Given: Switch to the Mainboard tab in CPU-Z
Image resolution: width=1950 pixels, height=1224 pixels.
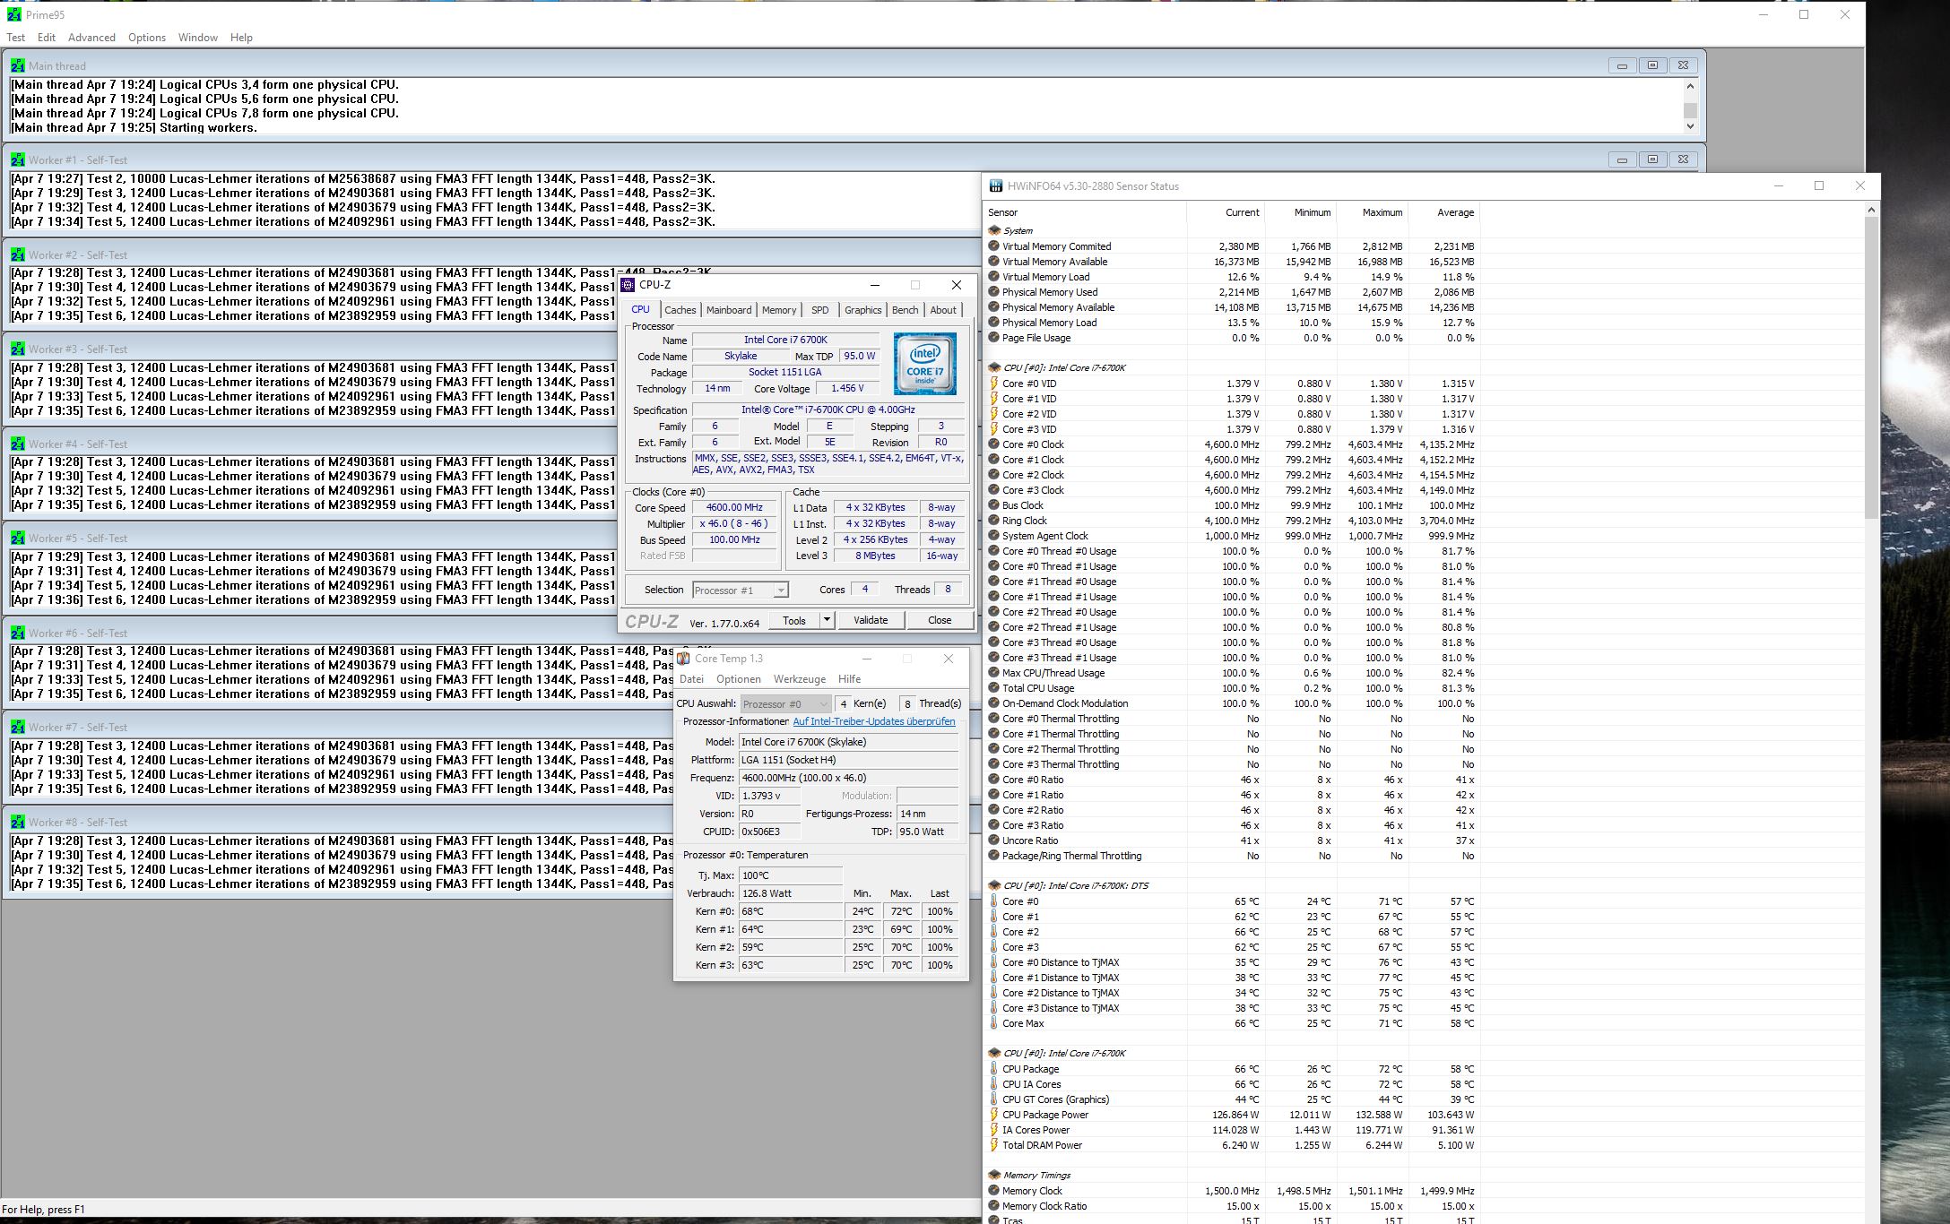Looking at the screenshot, I should [x=729, y=310].
